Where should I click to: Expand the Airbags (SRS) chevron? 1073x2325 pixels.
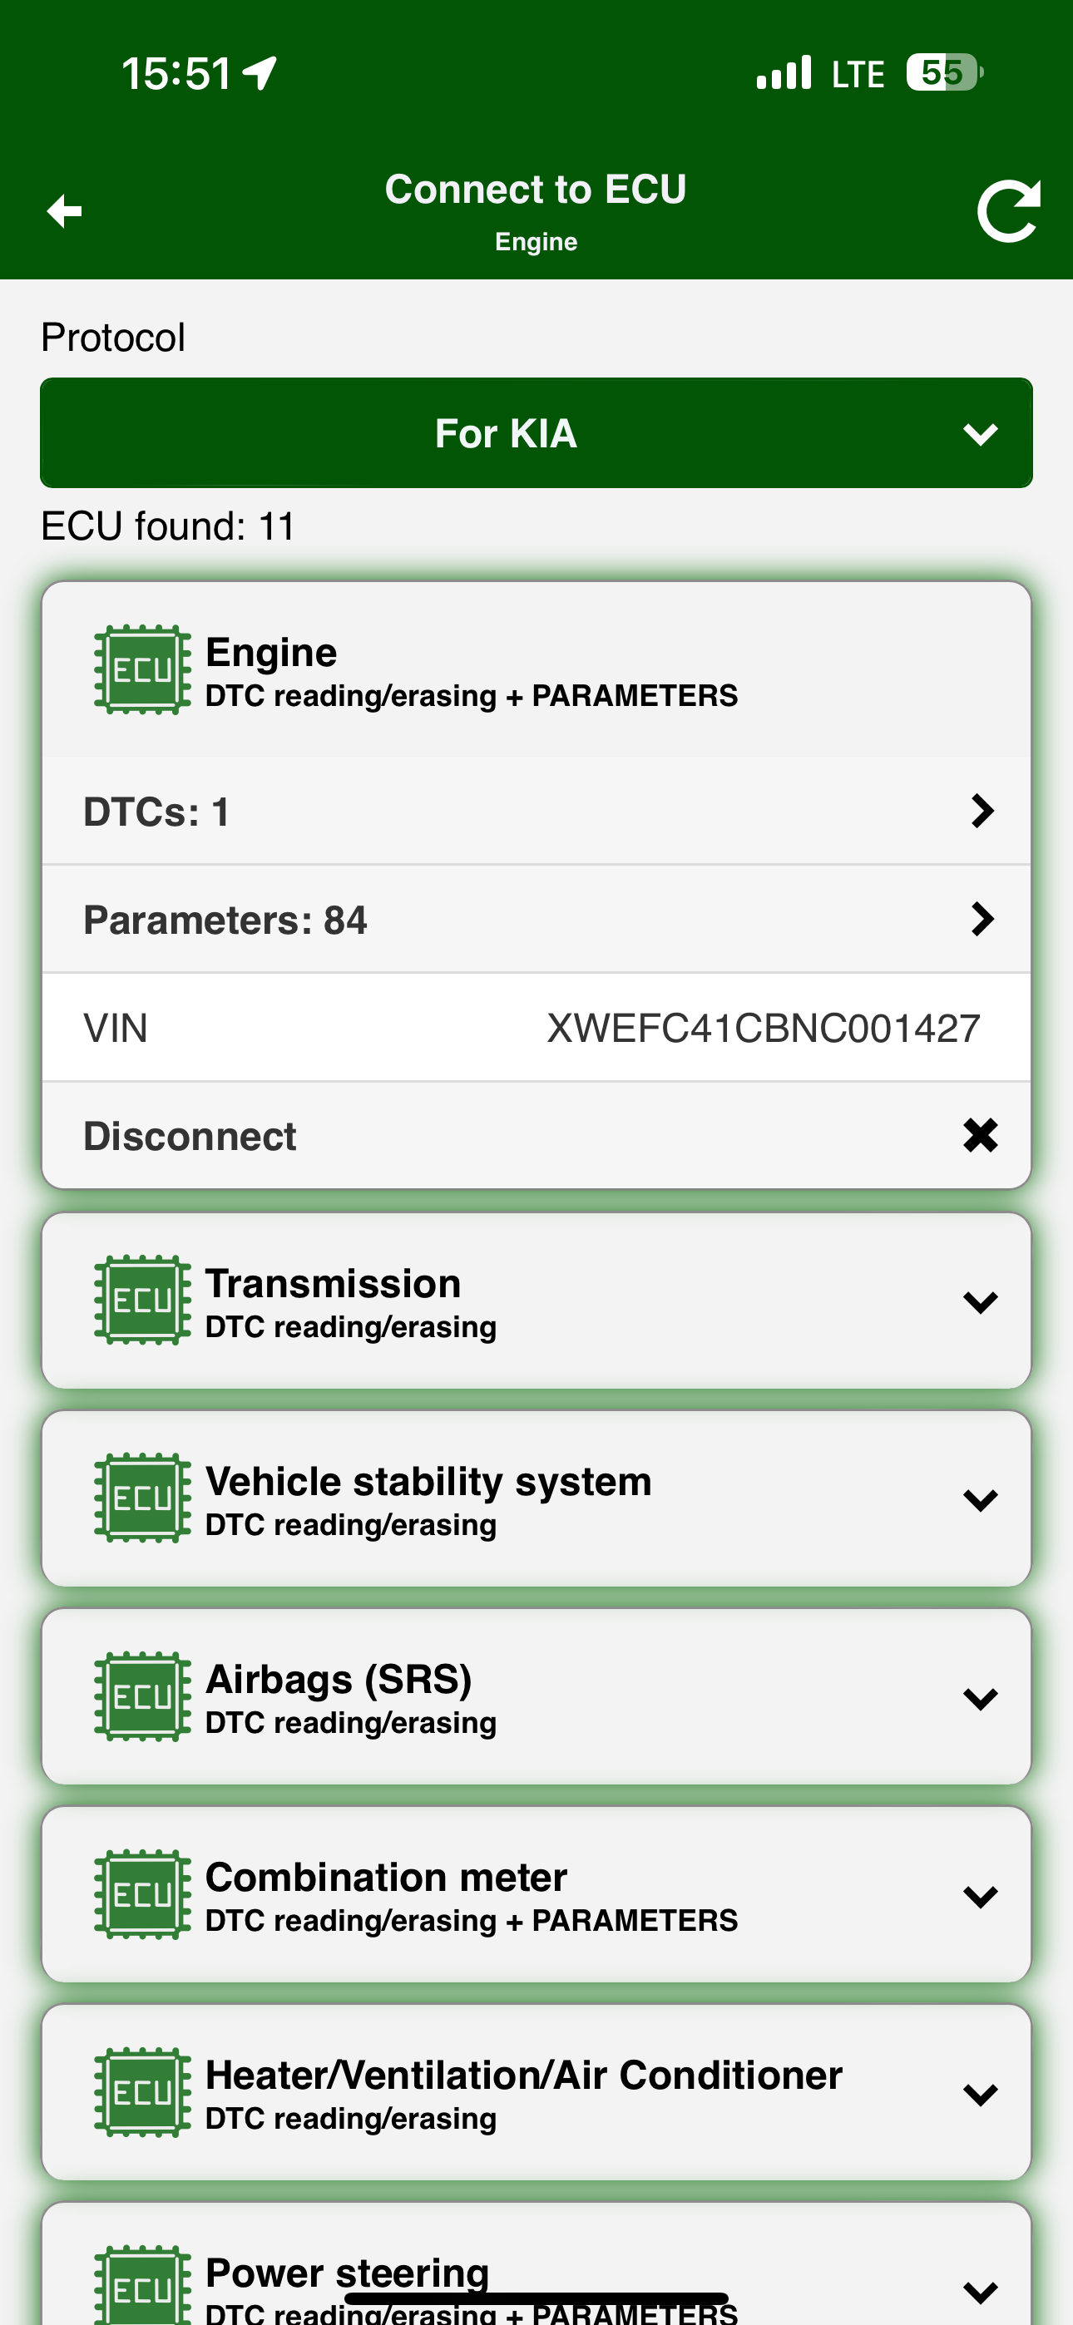tap(980, 1699)
